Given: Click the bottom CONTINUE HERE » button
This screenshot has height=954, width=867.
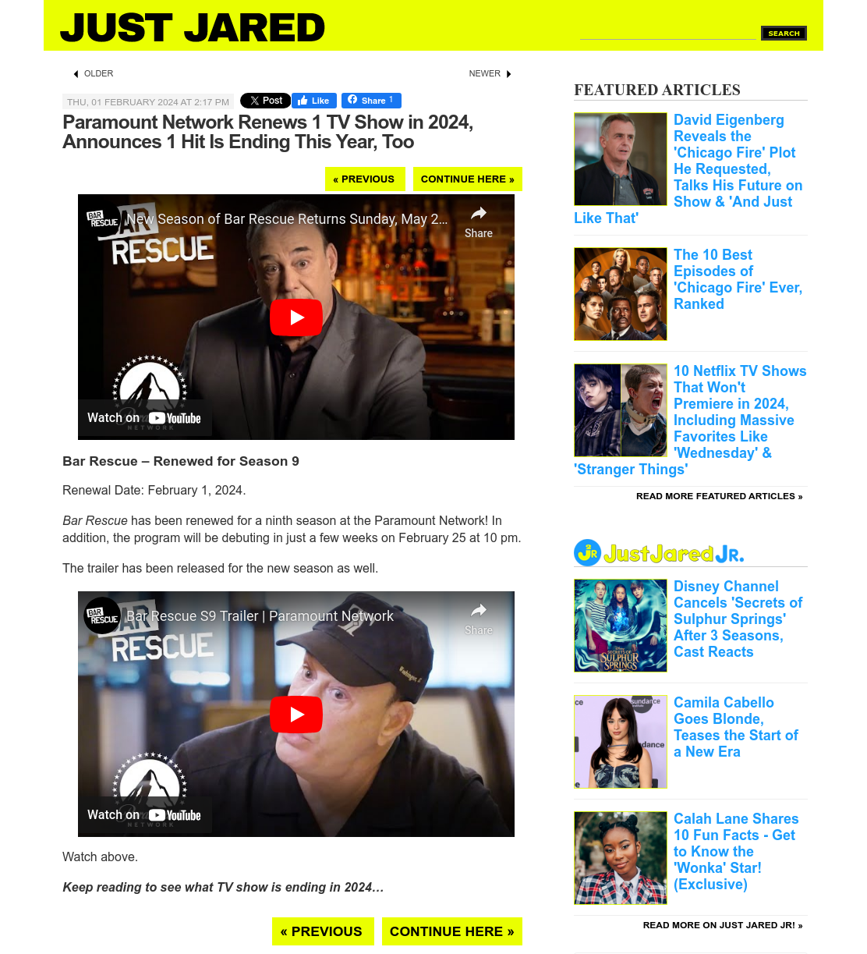Looking at the screenshot, I should (x=452, y=931).
